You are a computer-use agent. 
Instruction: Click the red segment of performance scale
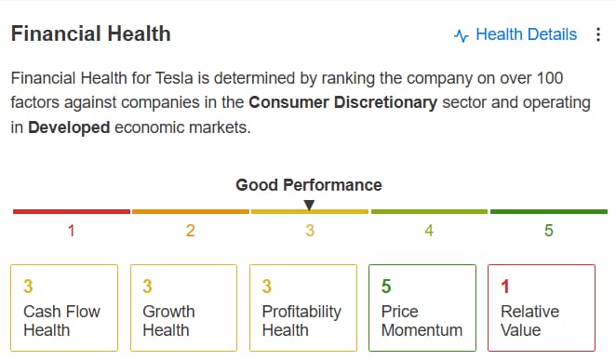[x=72, y=212]
